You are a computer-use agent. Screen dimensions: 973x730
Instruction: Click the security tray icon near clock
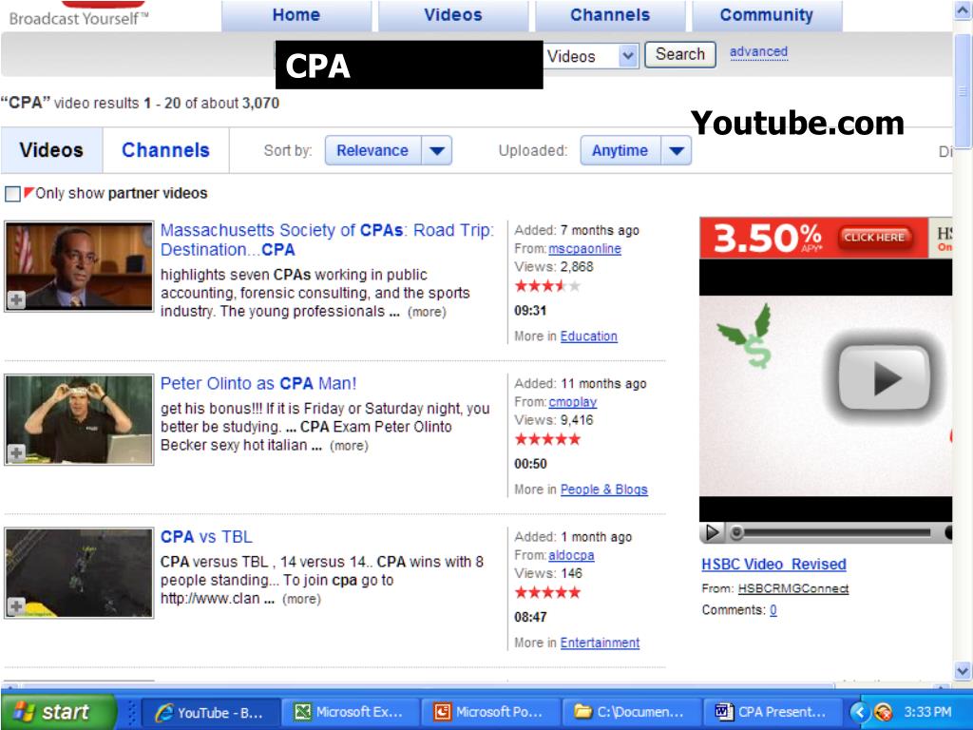(x=883, y=712)
